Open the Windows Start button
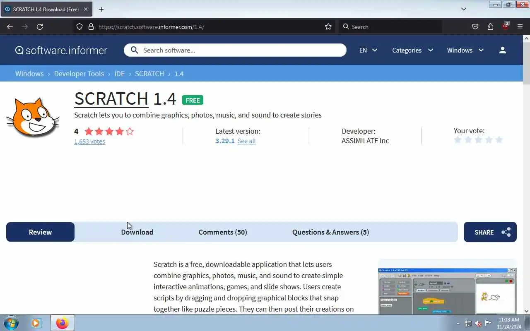 click(11, 323)
